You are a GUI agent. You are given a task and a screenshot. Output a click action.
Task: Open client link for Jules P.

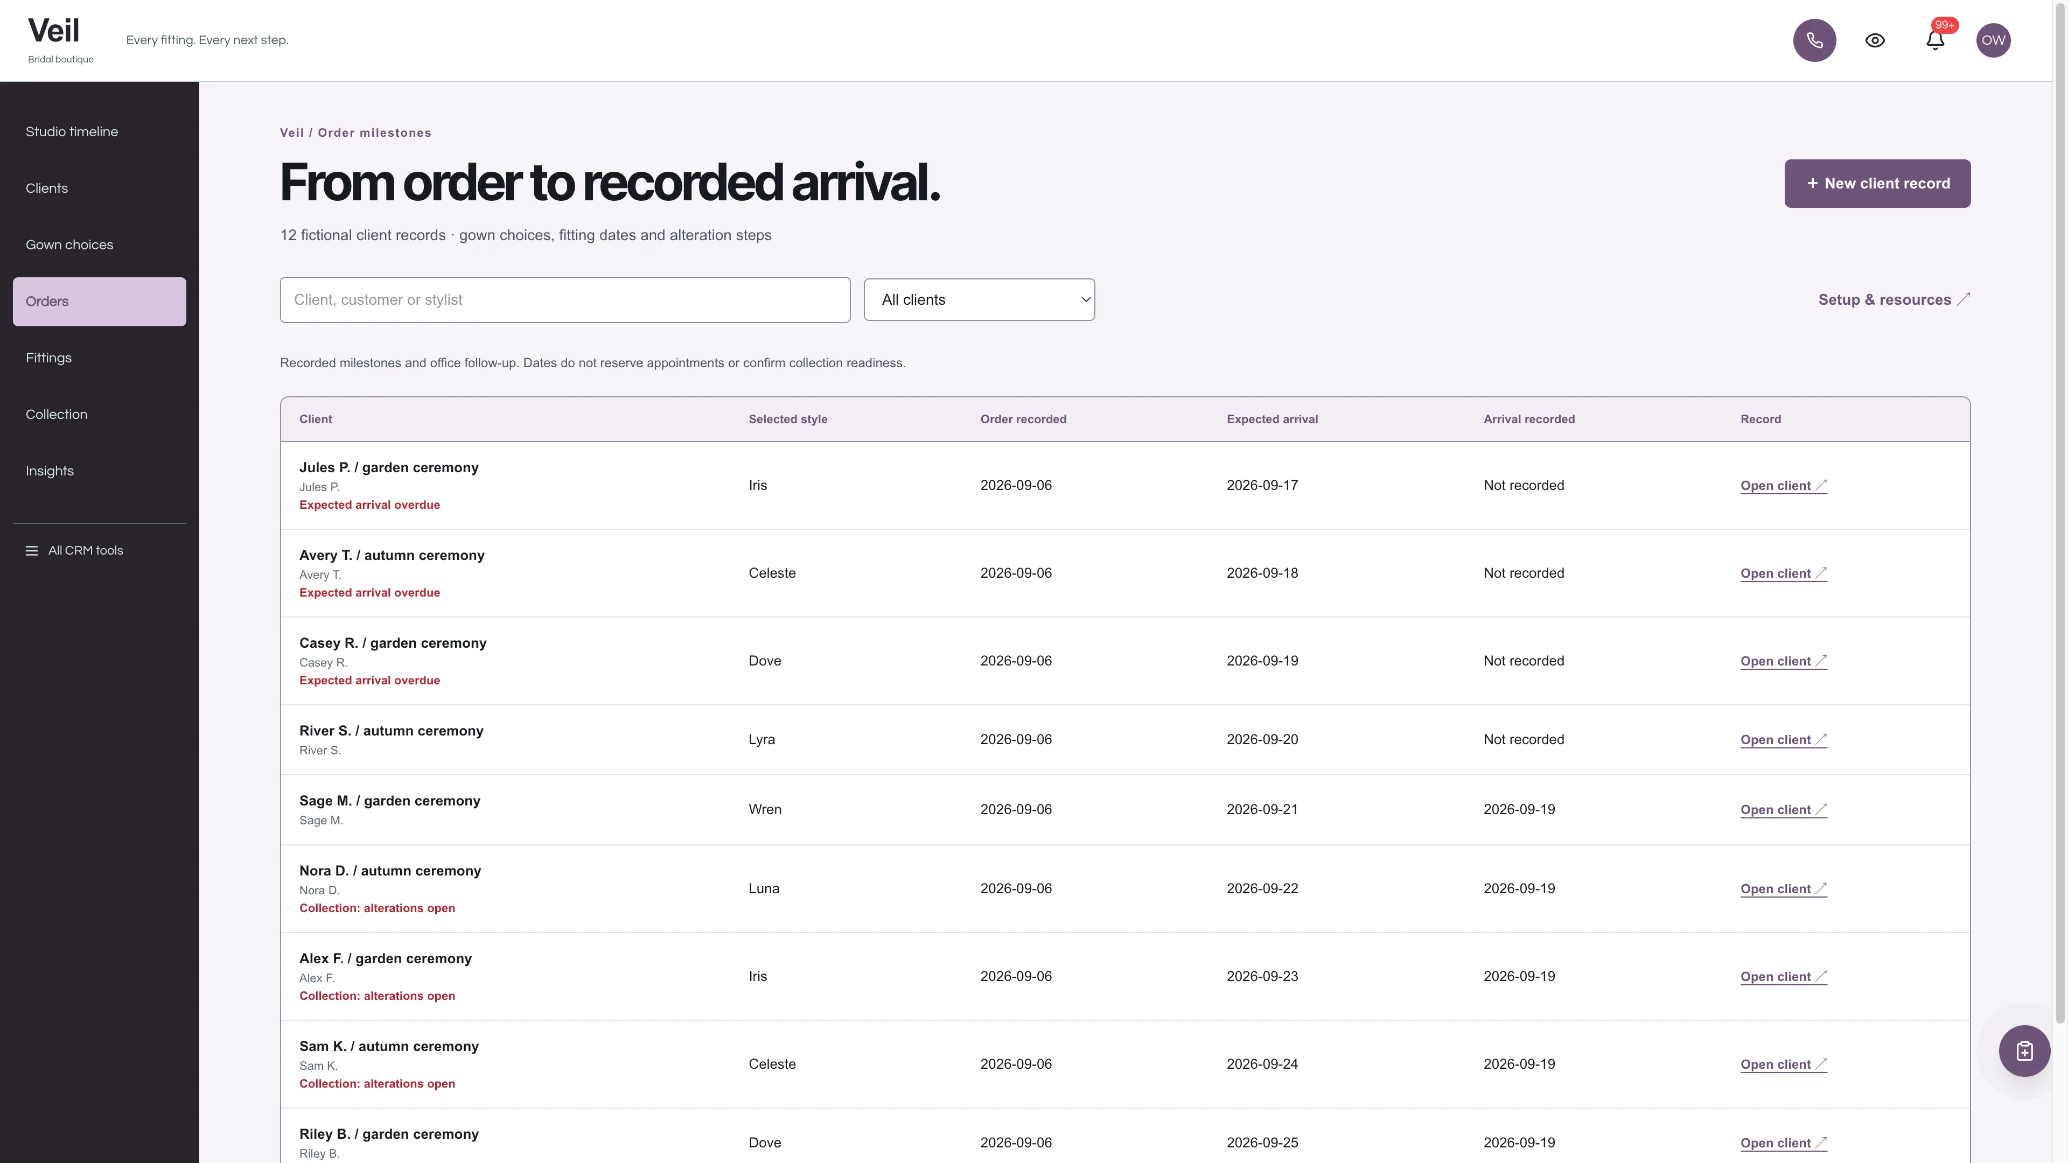click(x=1783, y=486)
